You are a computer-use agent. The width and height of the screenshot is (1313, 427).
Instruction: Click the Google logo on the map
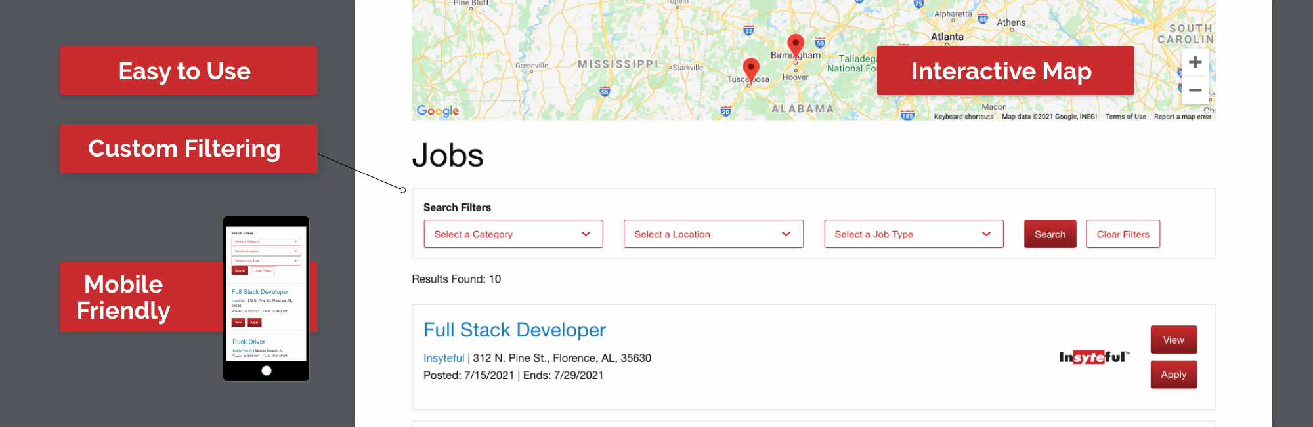click(438, 111)
